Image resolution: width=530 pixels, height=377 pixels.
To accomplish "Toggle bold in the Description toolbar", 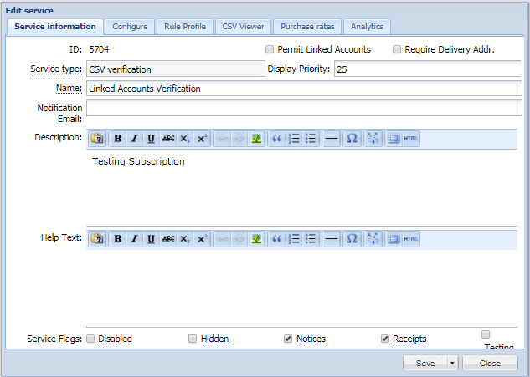I will click(118, 140).
